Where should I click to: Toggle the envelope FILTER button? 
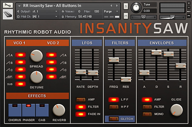pyautogui.click(x=147, y=107)
